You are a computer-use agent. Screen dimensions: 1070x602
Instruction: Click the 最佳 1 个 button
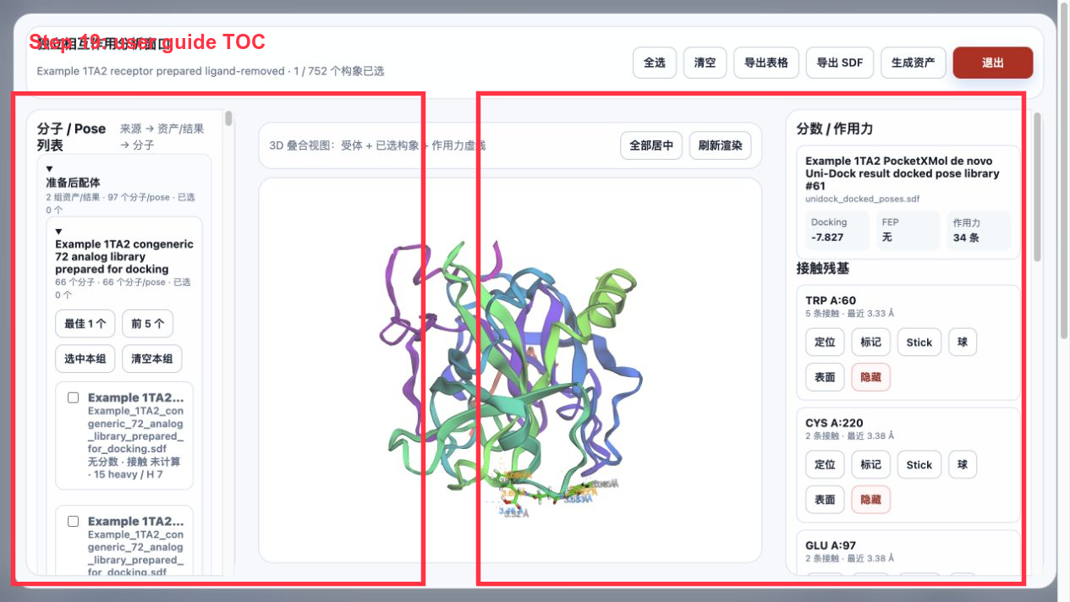85,324
